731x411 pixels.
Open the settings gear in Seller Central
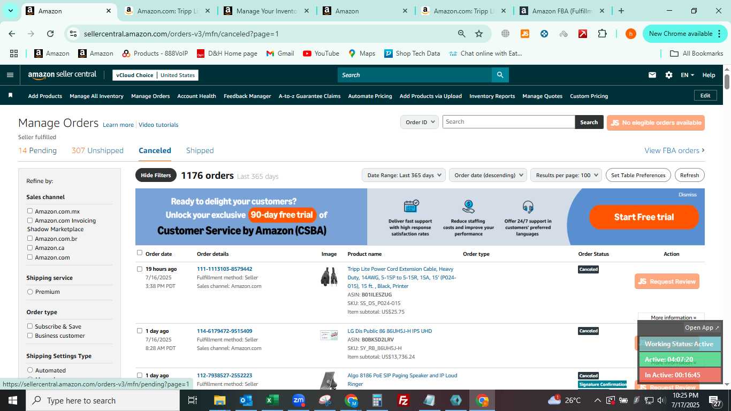pos(669,75)
